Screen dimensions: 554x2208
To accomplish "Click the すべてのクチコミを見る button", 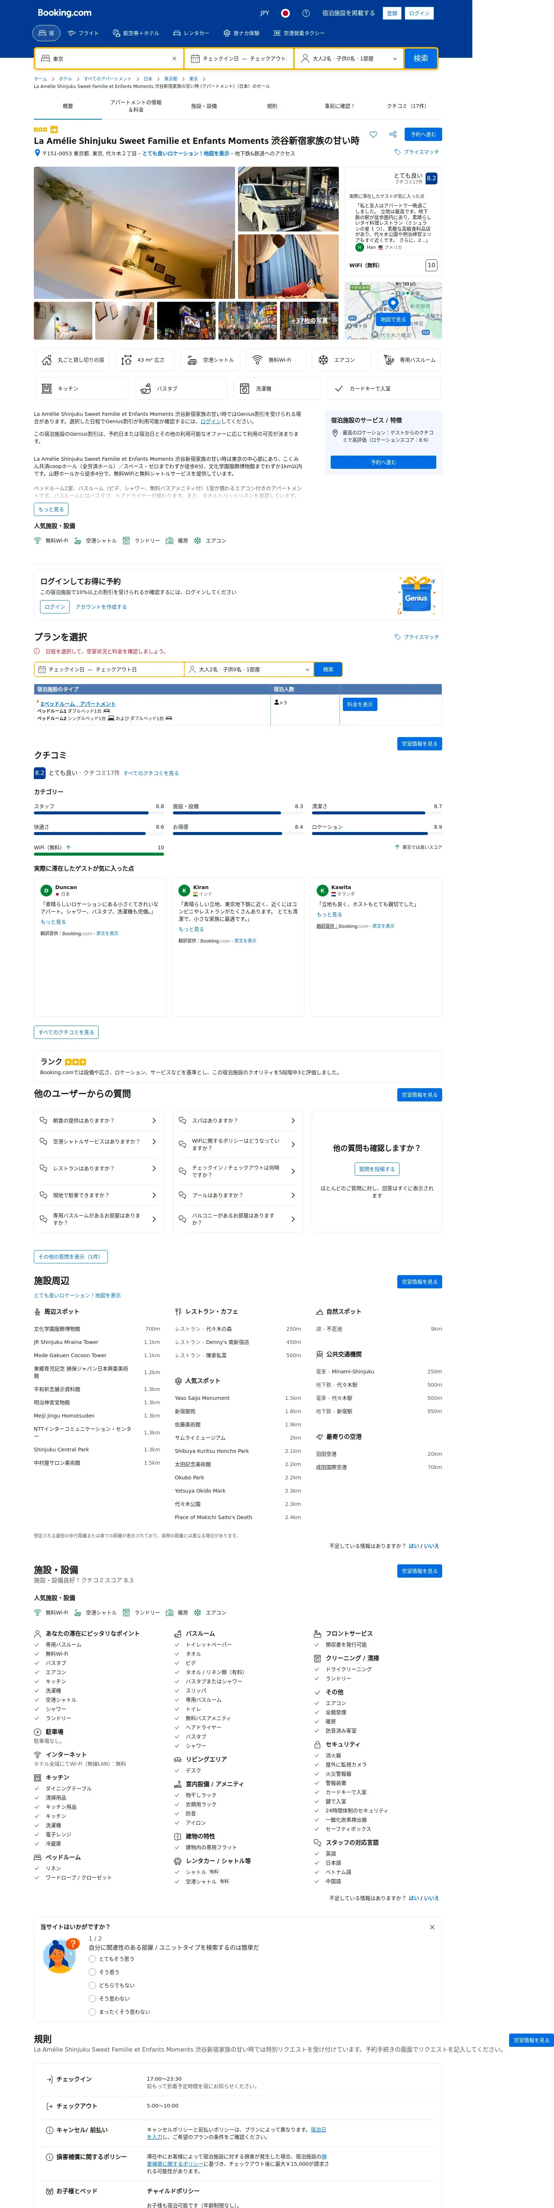I will (66, 1032).
